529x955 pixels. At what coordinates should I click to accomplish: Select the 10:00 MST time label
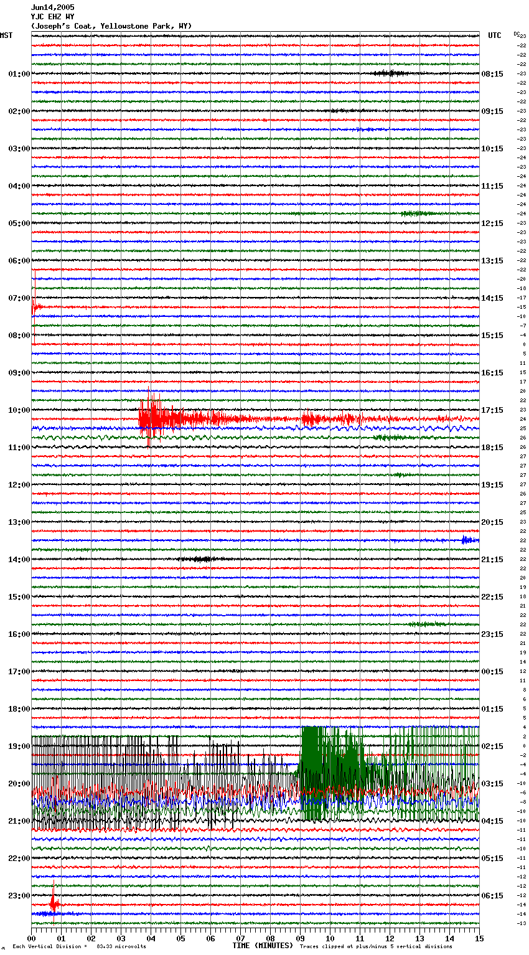[x=19, y=410]
